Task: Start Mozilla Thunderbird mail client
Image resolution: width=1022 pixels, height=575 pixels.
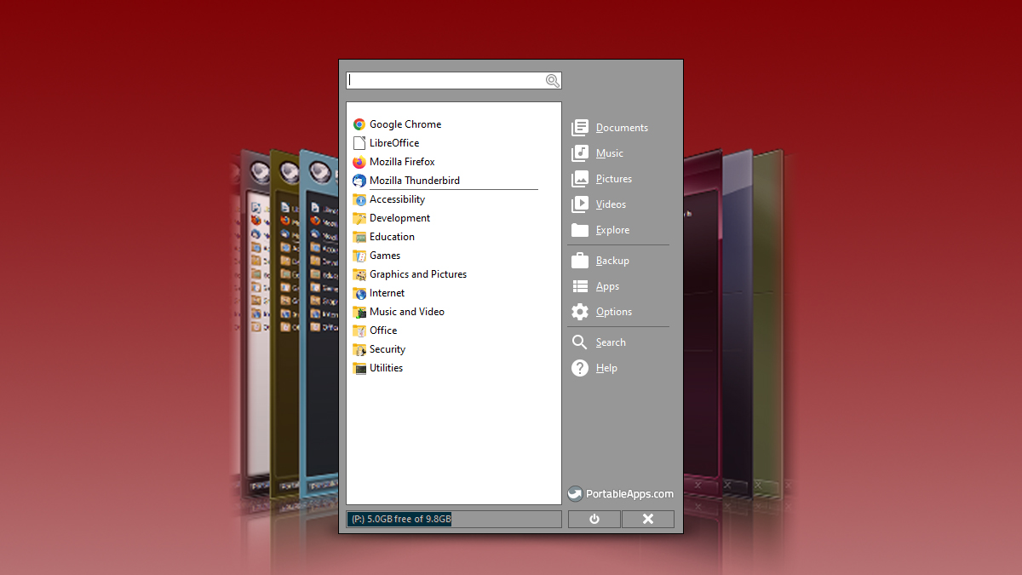Action: click(414, 181)
